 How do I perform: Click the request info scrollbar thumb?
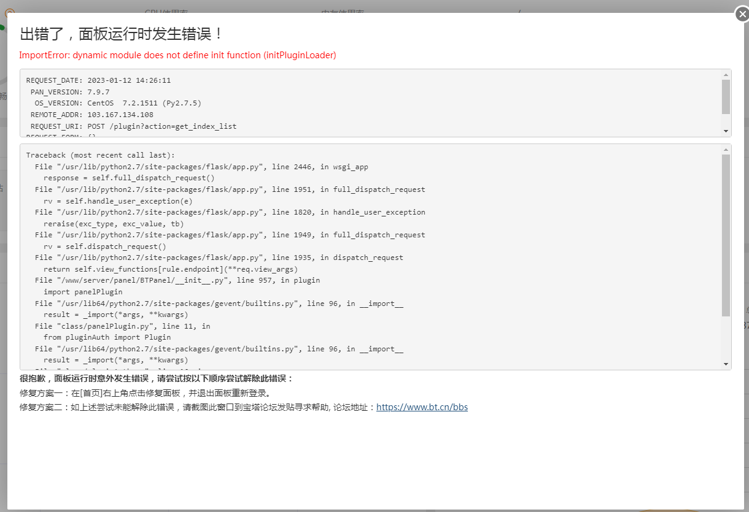pos(726,97)
